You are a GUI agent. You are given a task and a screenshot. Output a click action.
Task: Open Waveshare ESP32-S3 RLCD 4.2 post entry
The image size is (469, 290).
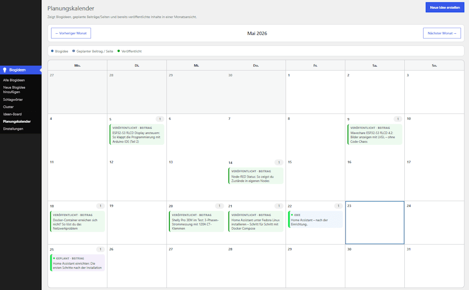[x=374, y=135]
